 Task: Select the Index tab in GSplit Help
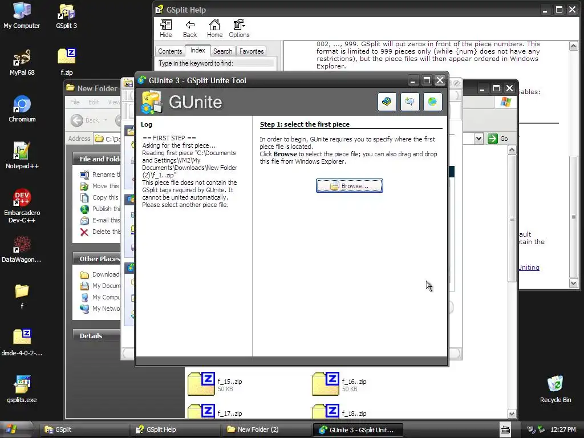(x=198, y=50)
